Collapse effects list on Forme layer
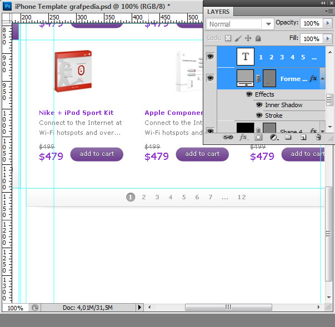Viewport: 335px width, 327px height. 323,78
